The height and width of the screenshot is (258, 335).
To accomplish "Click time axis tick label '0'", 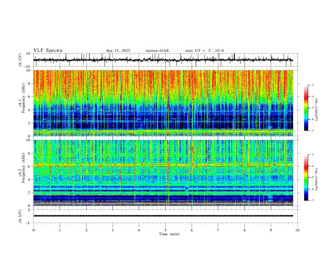I will point(33,230).
